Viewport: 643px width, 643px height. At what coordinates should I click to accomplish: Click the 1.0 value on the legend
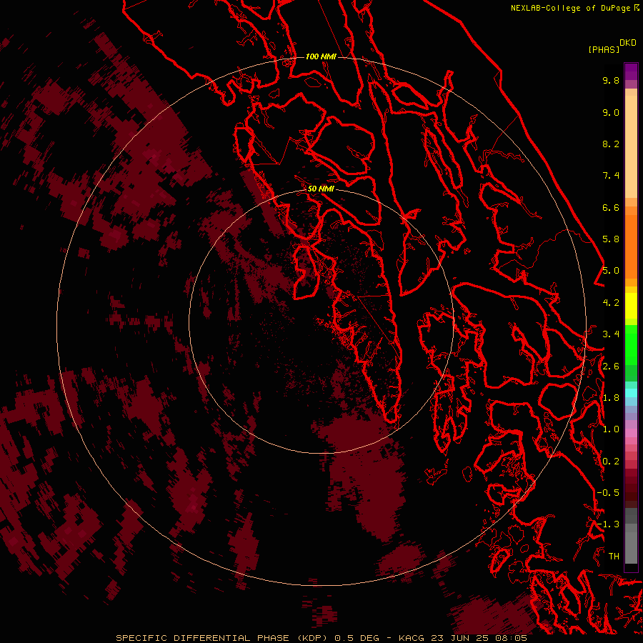click(x=611, y=429)
